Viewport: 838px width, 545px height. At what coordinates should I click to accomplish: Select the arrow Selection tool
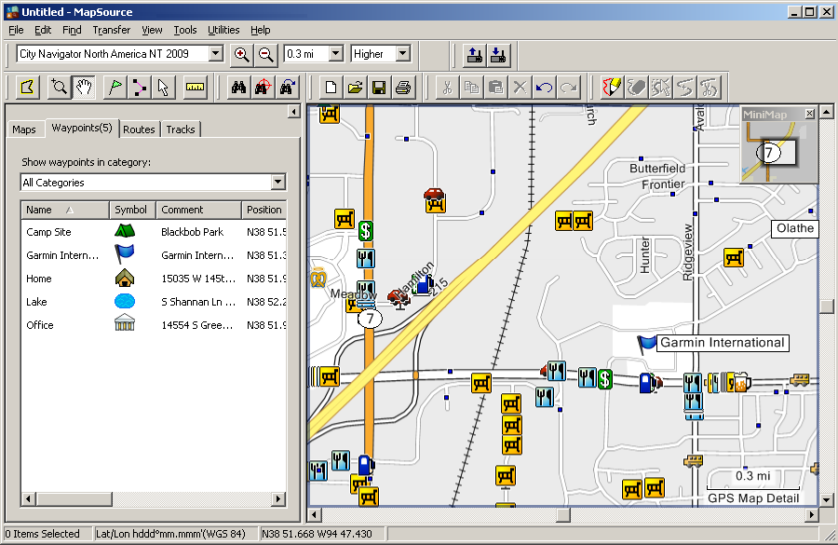point(163,88)
